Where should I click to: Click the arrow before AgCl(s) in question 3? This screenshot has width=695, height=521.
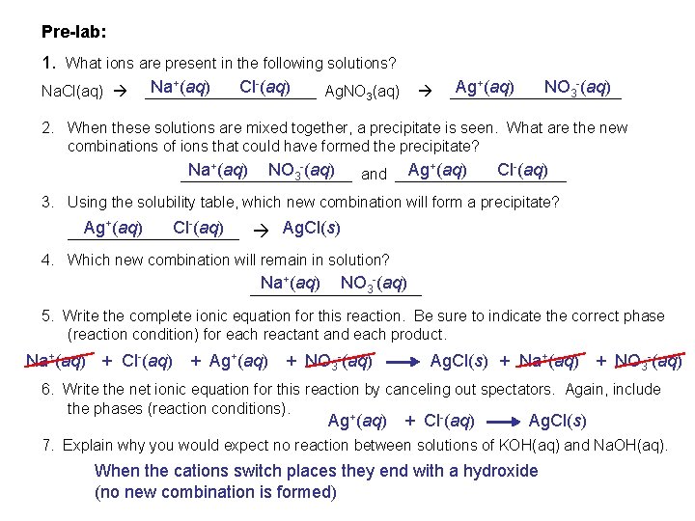[261, 231]
